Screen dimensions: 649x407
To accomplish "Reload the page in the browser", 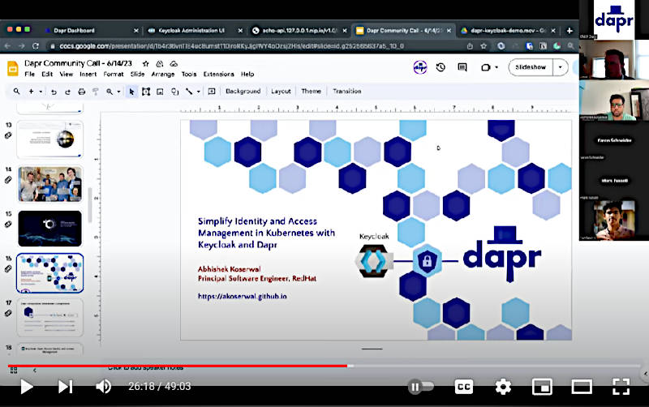I will 36,46.
